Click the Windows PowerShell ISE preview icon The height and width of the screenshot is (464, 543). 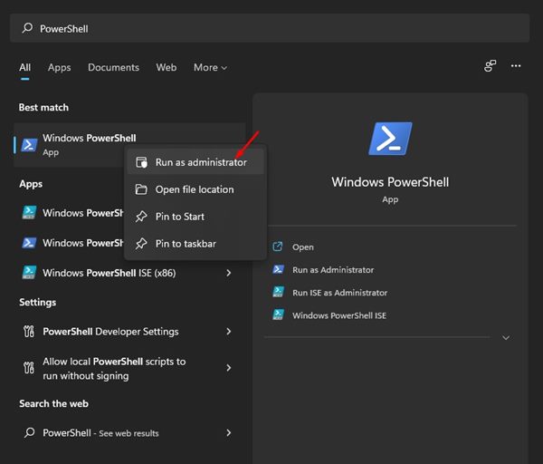click(x=278, y=314)
